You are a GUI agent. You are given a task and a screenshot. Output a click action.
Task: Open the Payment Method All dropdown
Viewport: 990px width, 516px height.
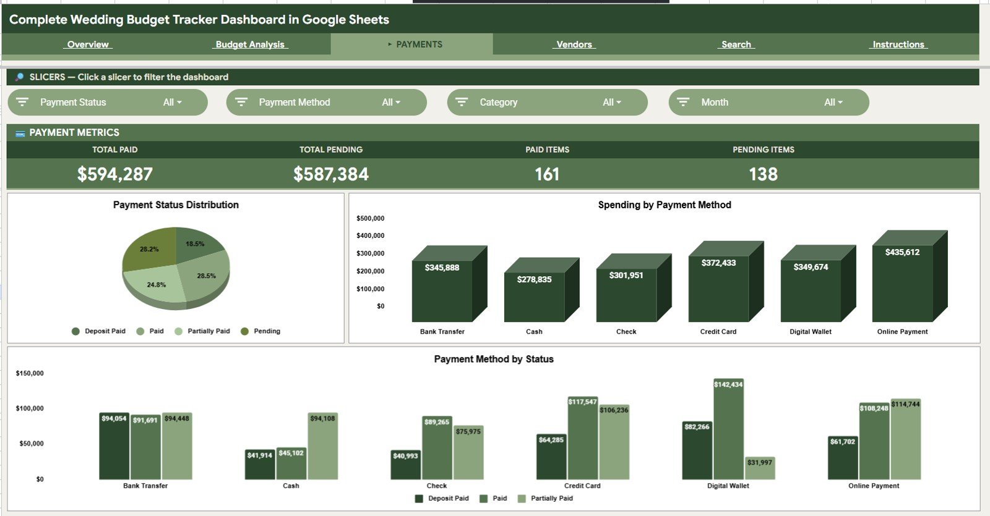coord(391,103)
